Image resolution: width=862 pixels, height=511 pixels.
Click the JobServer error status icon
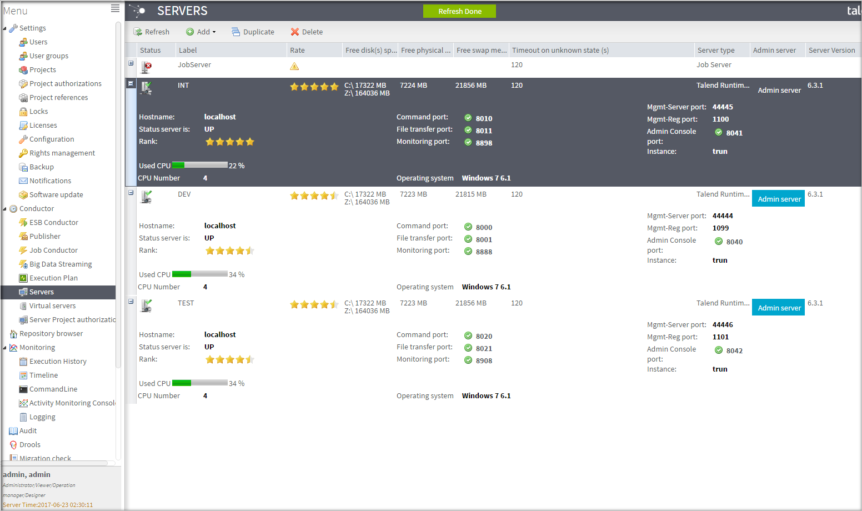click(x=146, y=67)
